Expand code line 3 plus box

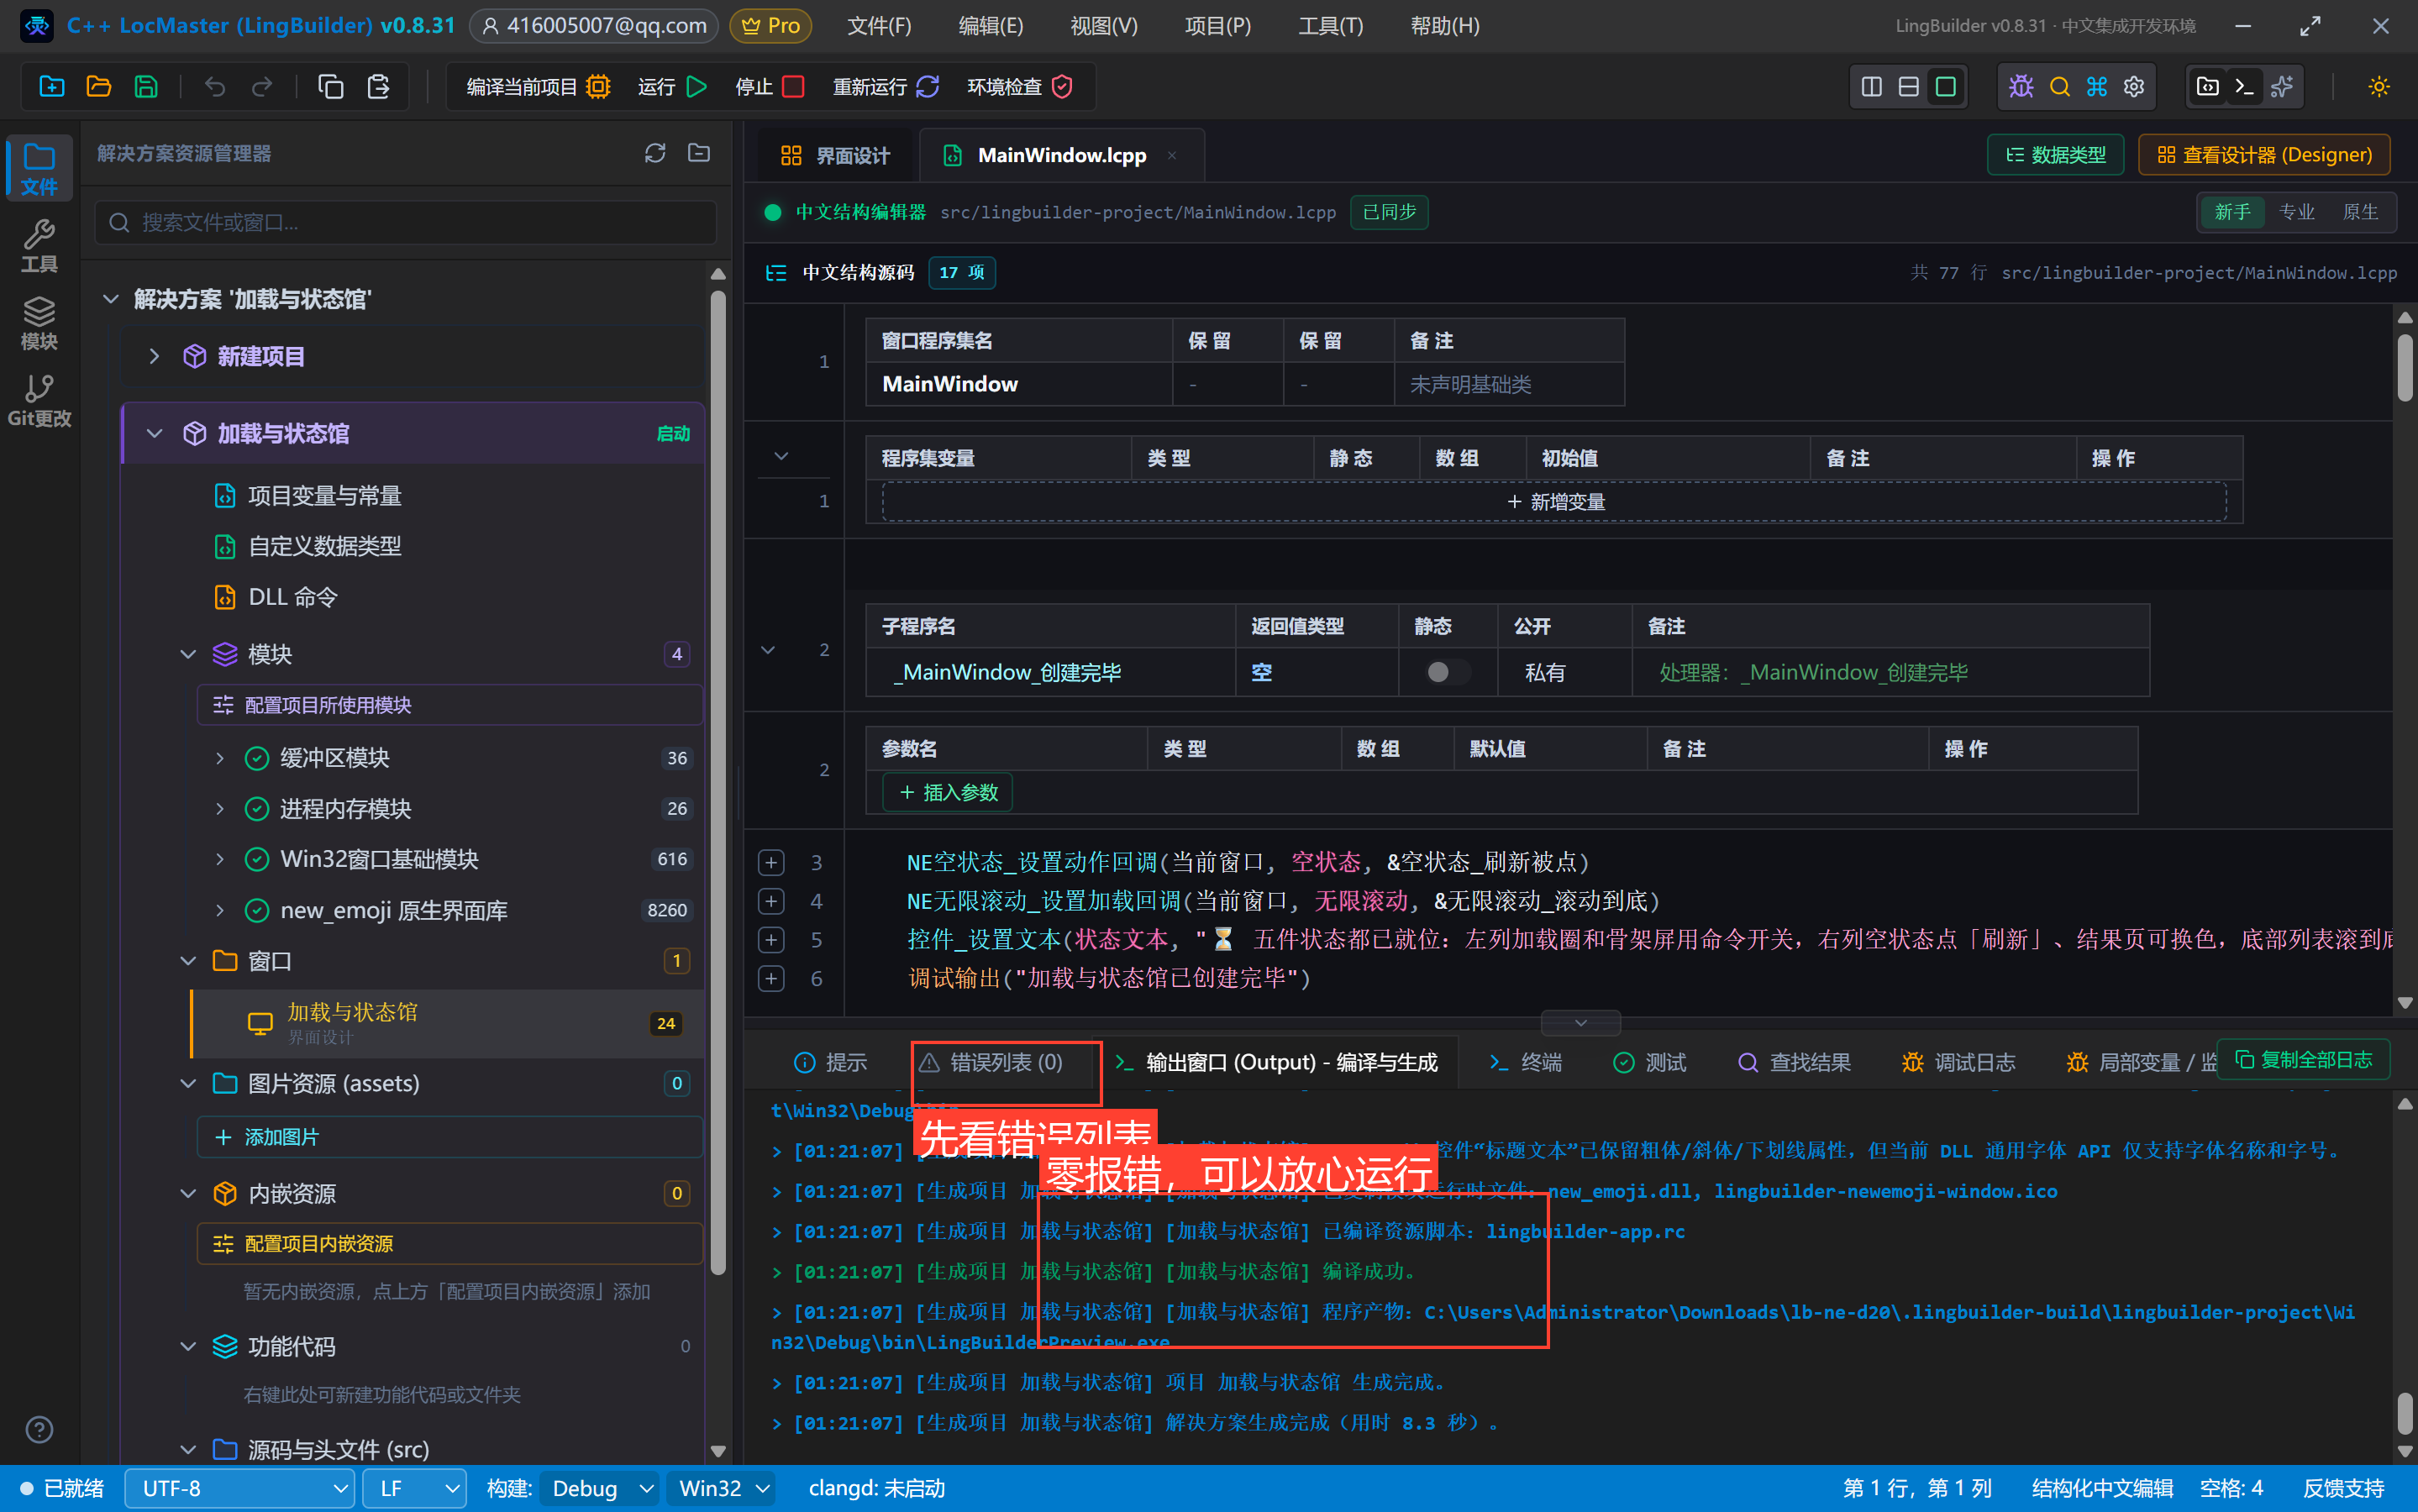[771, 862]
